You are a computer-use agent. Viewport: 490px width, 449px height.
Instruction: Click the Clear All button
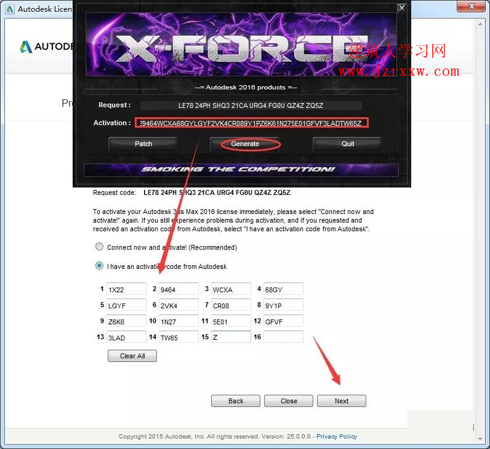[x=132, y=356]
